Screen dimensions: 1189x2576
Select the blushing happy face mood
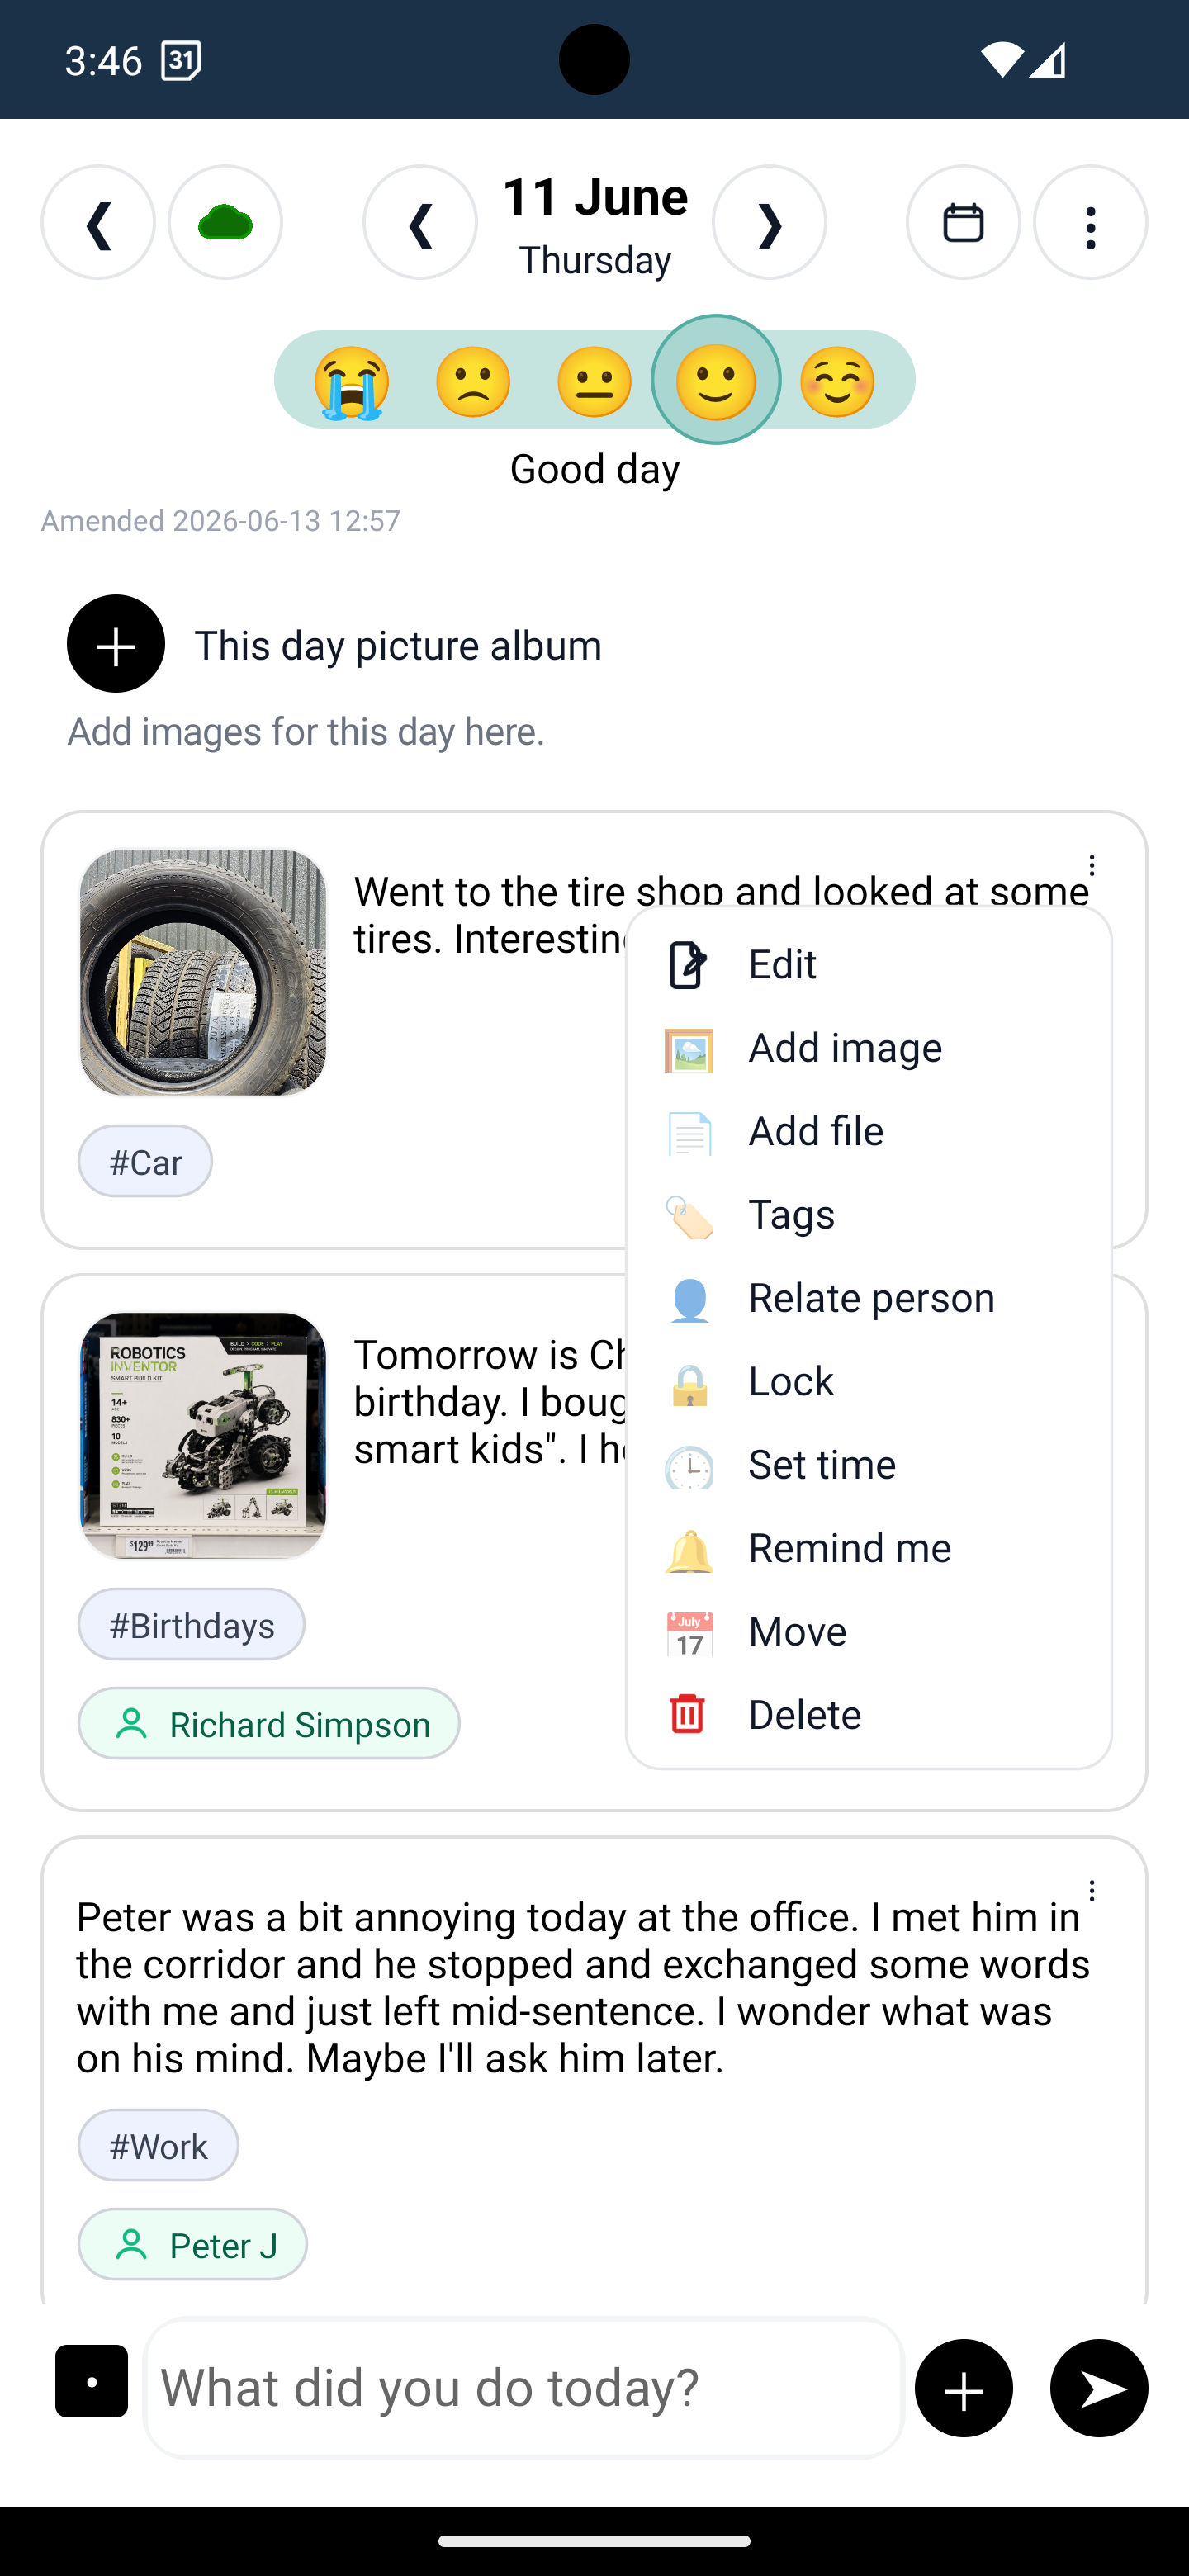837,381
